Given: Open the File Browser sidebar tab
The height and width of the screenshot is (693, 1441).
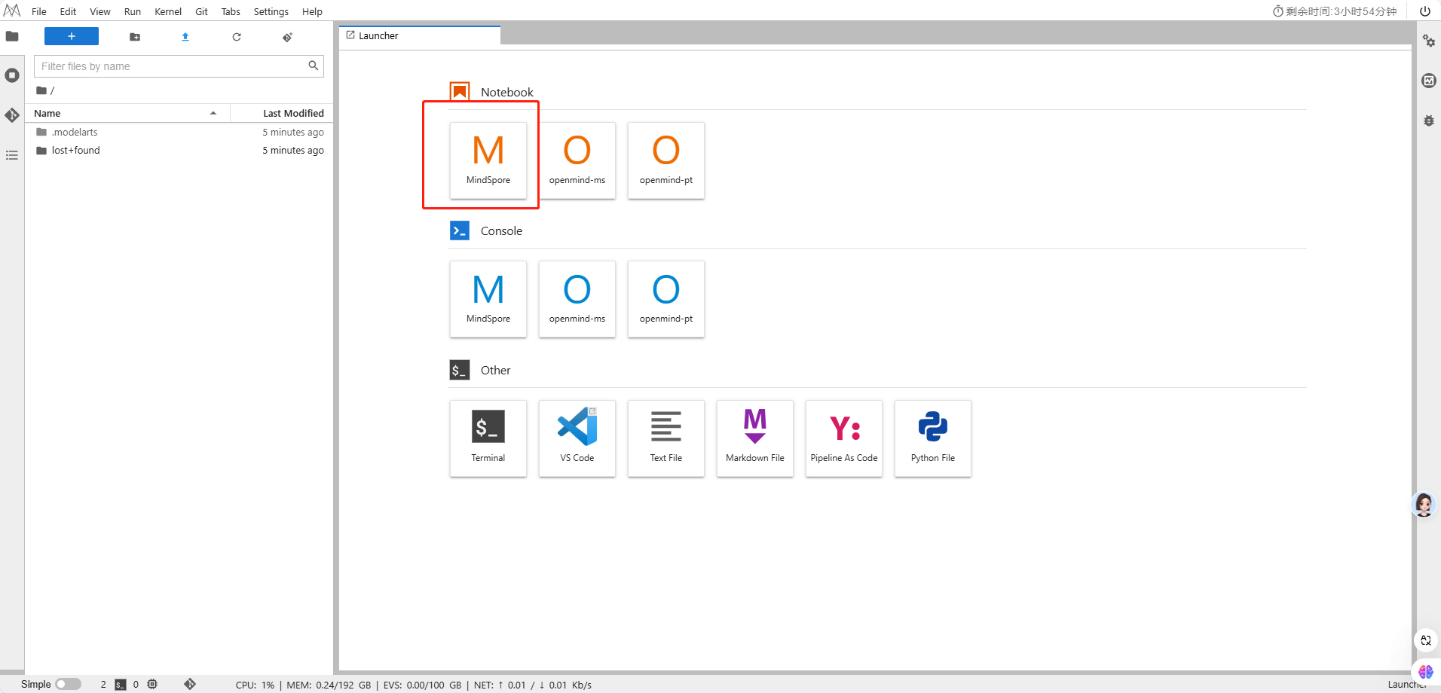Looking at the screenshot, I should click(x=12, y=36).
